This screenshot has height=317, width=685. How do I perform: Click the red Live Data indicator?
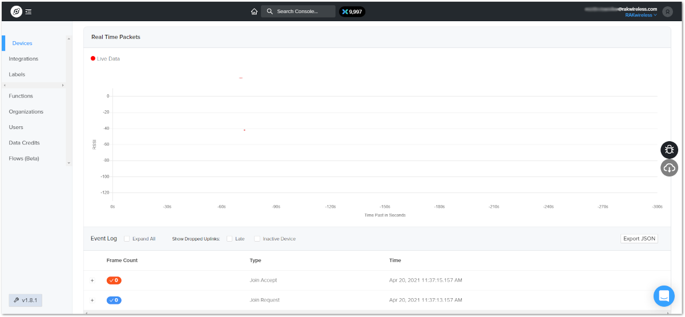click(93, 58)
